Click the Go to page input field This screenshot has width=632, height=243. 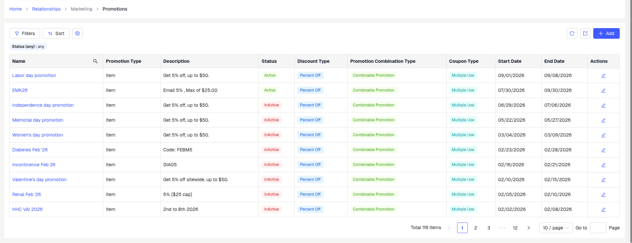[x=598, y=228]
